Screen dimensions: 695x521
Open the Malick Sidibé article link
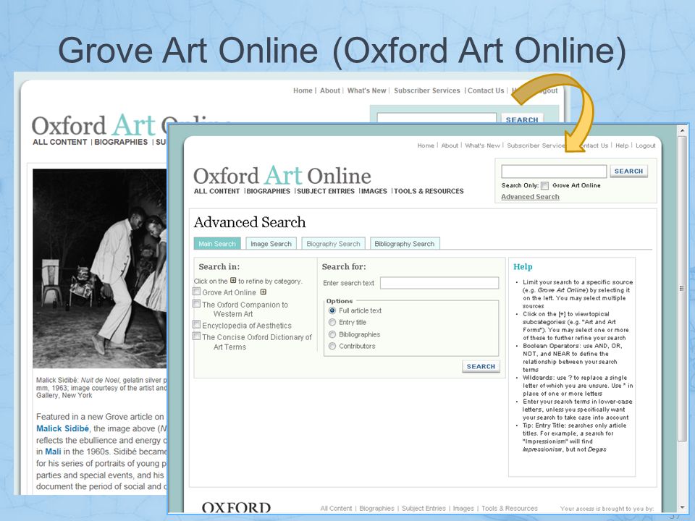(x=62, y=428)
